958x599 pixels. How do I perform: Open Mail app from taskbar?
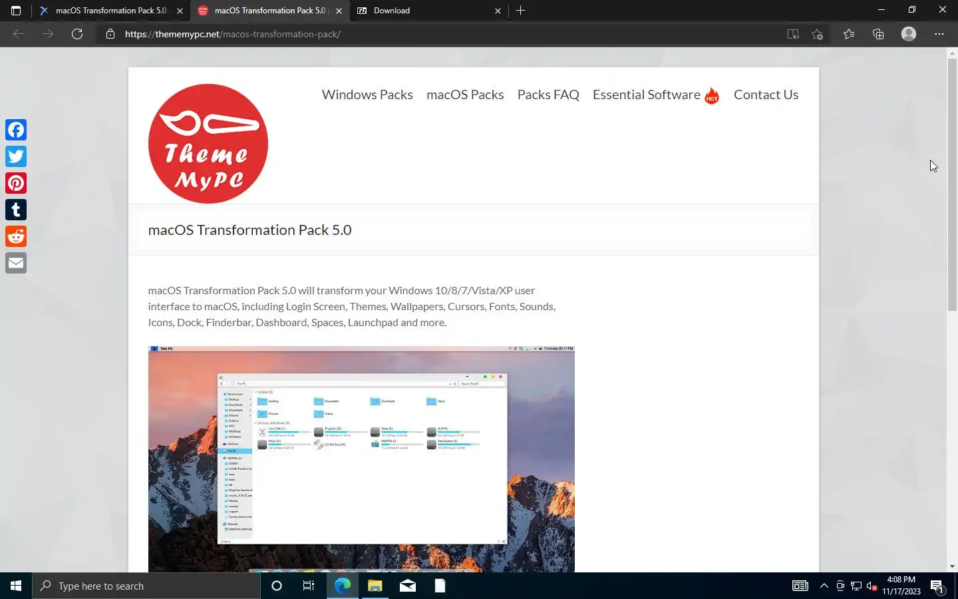click(408, 586)
